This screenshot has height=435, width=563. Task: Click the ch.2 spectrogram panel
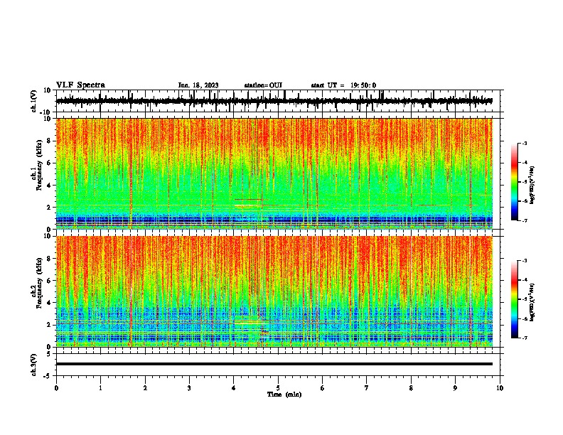pos(274,291)
